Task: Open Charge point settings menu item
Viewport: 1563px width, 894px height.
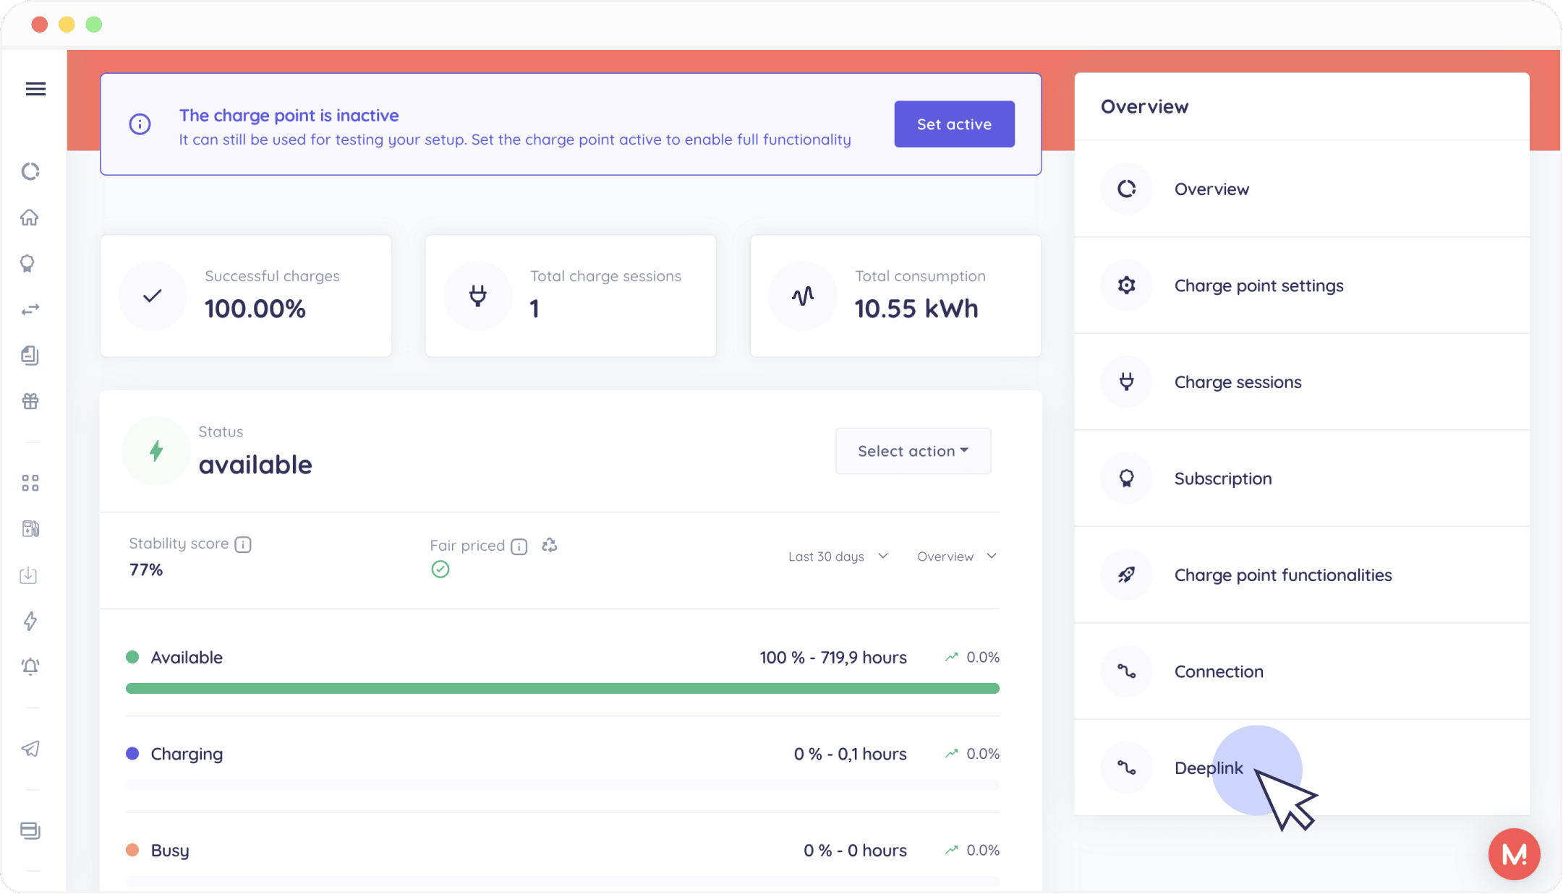Action: [1302, 285]
